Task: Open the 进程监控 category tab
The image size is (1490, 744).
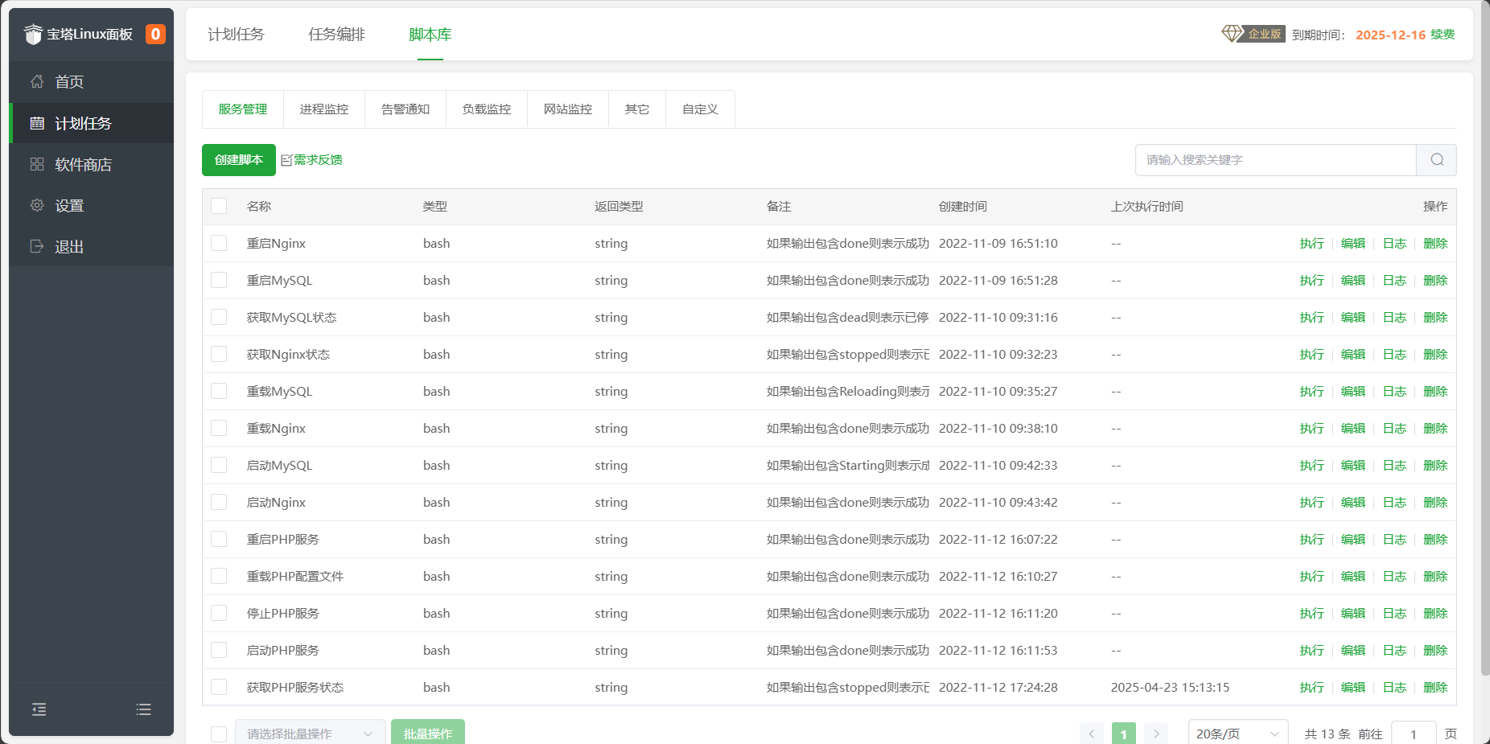Action: click(324, 109)
